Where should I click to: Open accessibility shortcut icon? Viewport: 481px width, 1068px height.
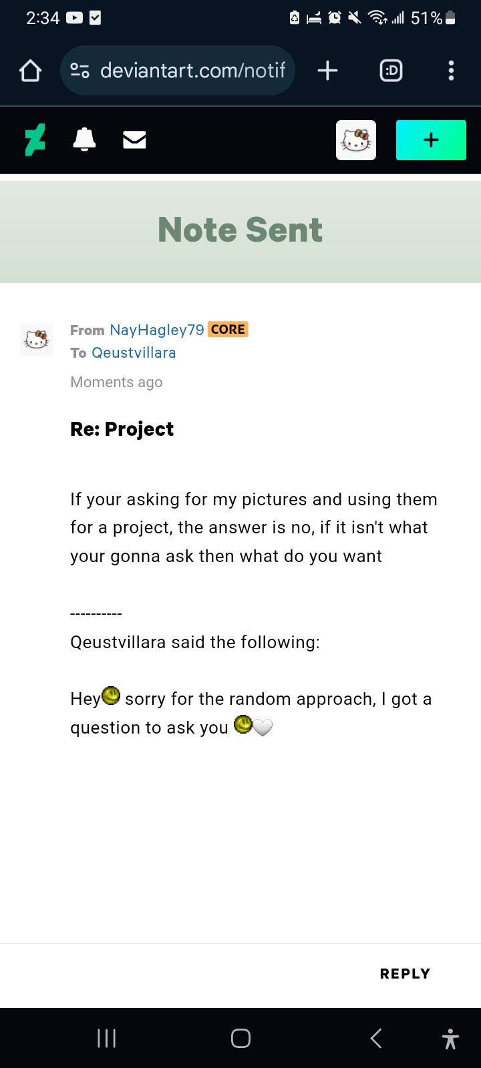click(x=451, y=1039)
